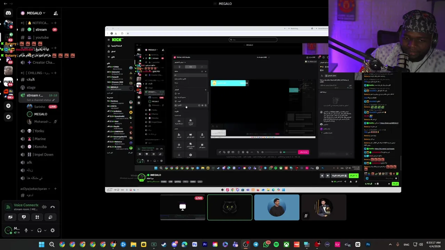Open headphone output options chevron
This screenshot has width=445, height=250.
coord(45,230)
